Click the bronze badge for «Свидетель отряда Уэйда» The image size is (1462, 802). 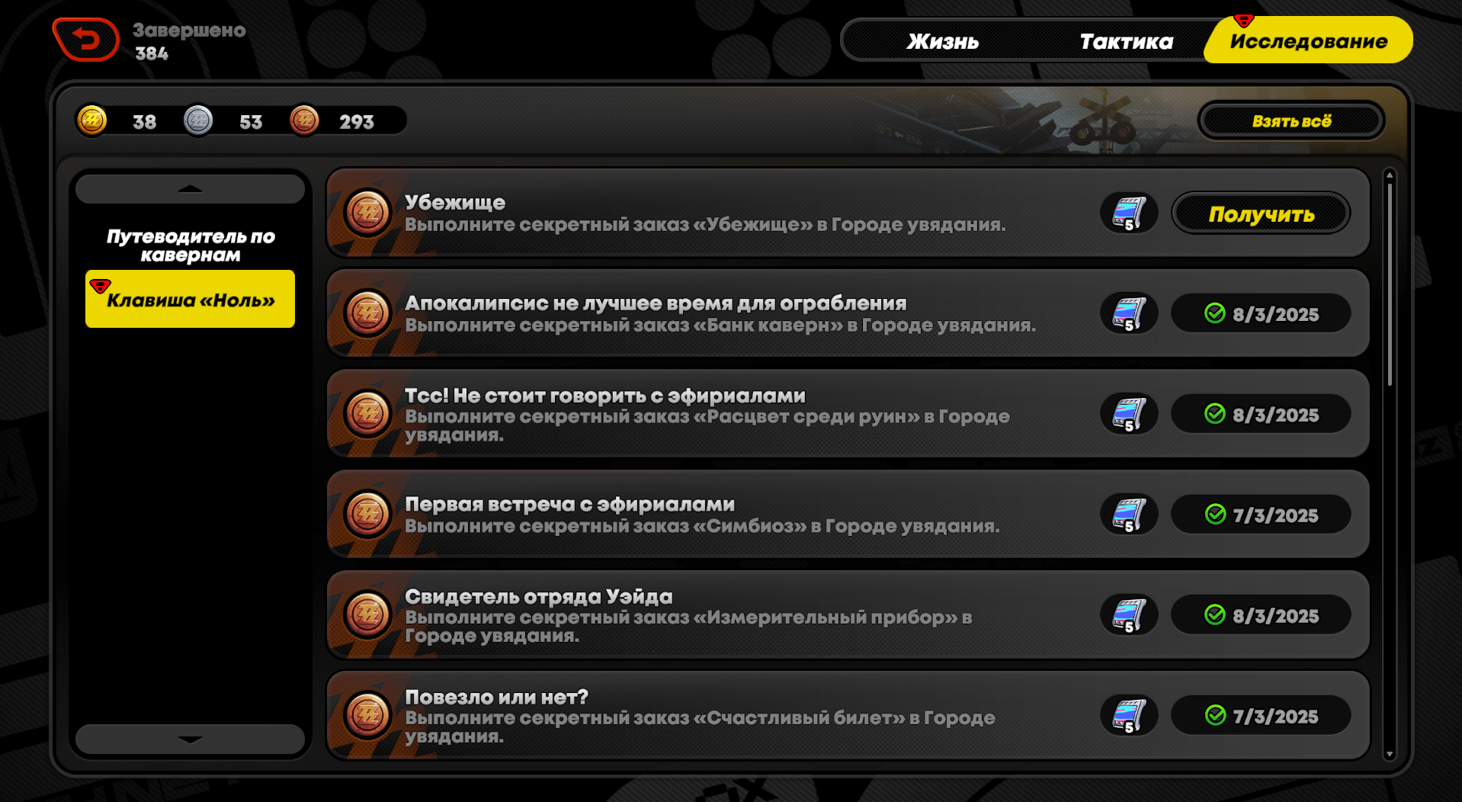(x=367, y=614)
